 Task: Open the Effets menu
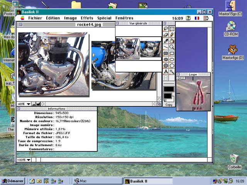[87, 18]
